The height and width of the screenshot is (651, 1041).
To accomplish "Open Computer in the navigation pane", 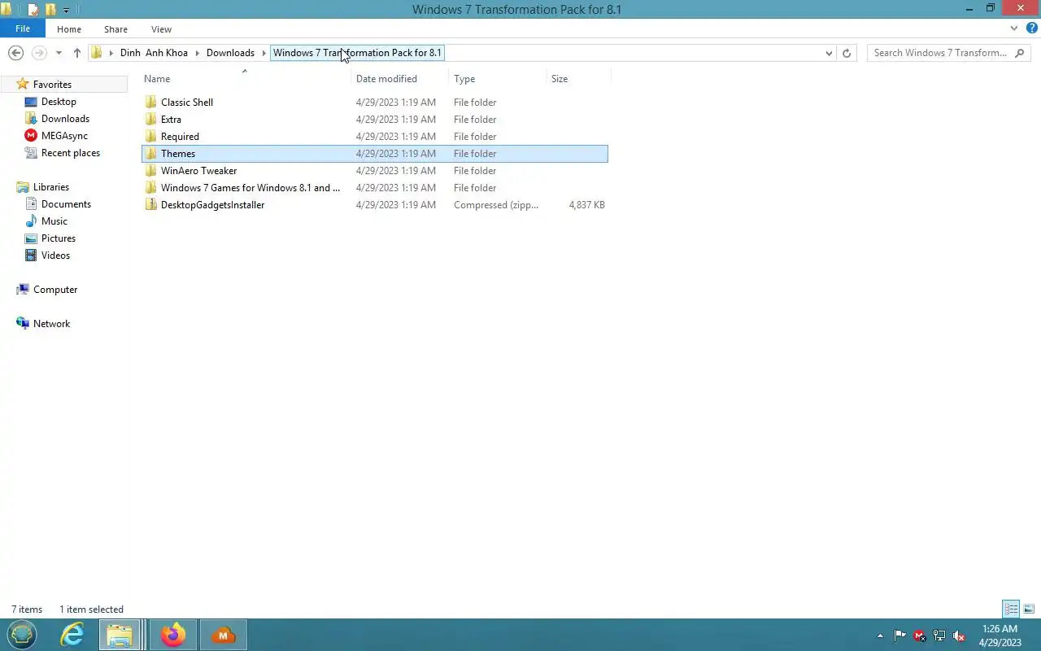I will click(x=55, y=290).
